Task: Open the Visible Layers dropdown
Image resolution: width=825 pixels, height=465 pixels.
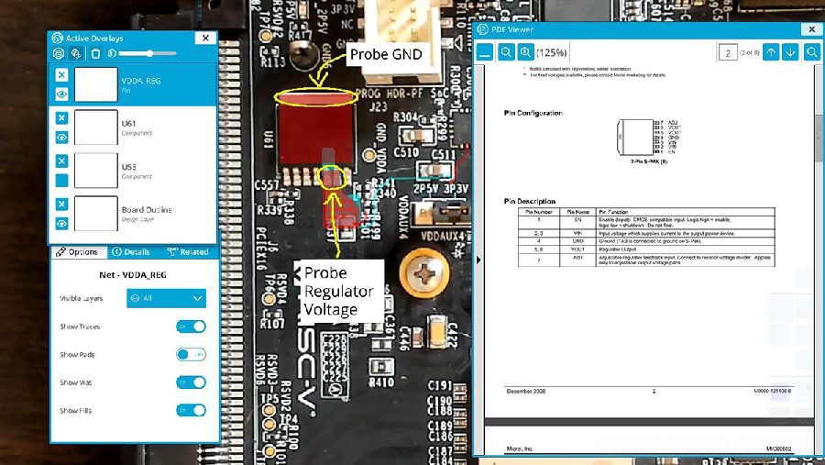Action: click(x=166, y=298)
